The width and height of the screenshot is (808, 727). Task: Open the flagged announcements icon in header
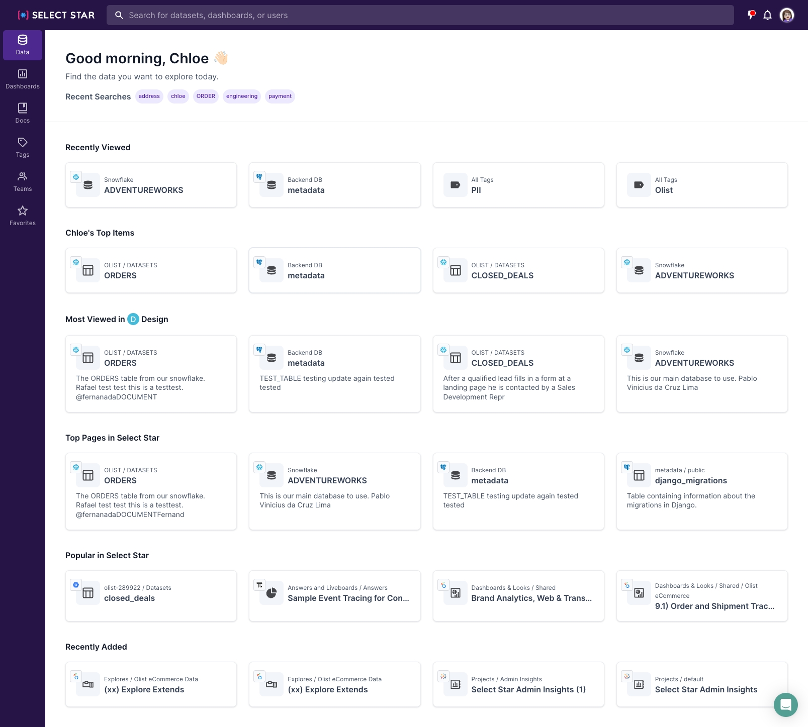[x=751, y=15]
